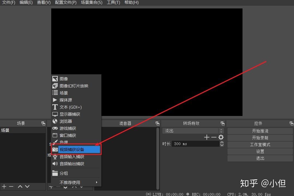Click the plus icon to add a transition
Viewport: 294px width, 196px height.
(x=206, y=137)
